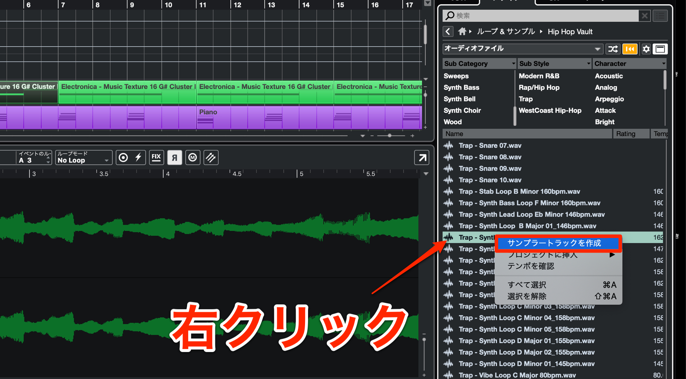Open the Character attribute dropdown
Viewport: 686px width, 379px height.
[x=629, y=64]
